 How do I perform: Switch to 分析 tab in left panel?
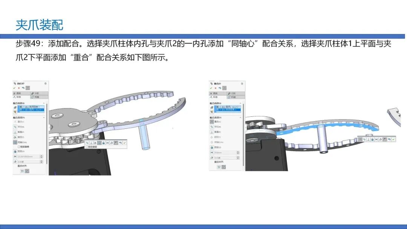click(39, 93)
